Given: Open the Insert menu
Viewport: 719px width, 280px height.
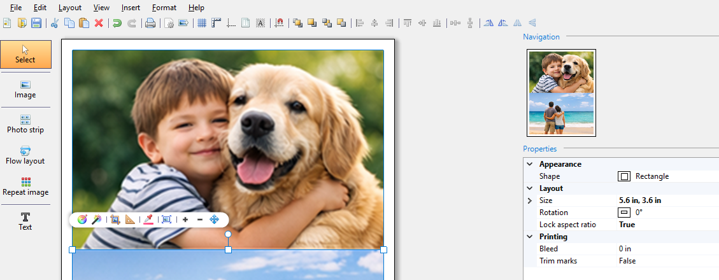Looking at the screenshot, I should pos(131,8).
